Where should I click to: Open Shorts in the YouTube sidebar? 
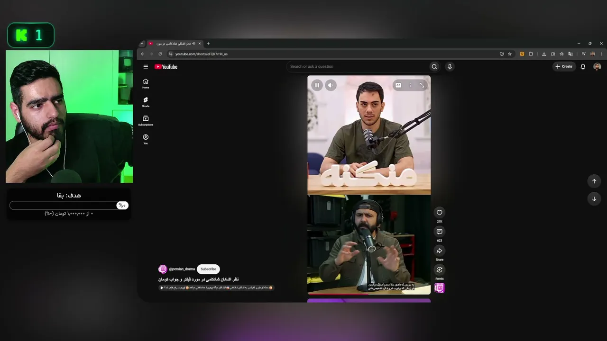tap(146, 102)
